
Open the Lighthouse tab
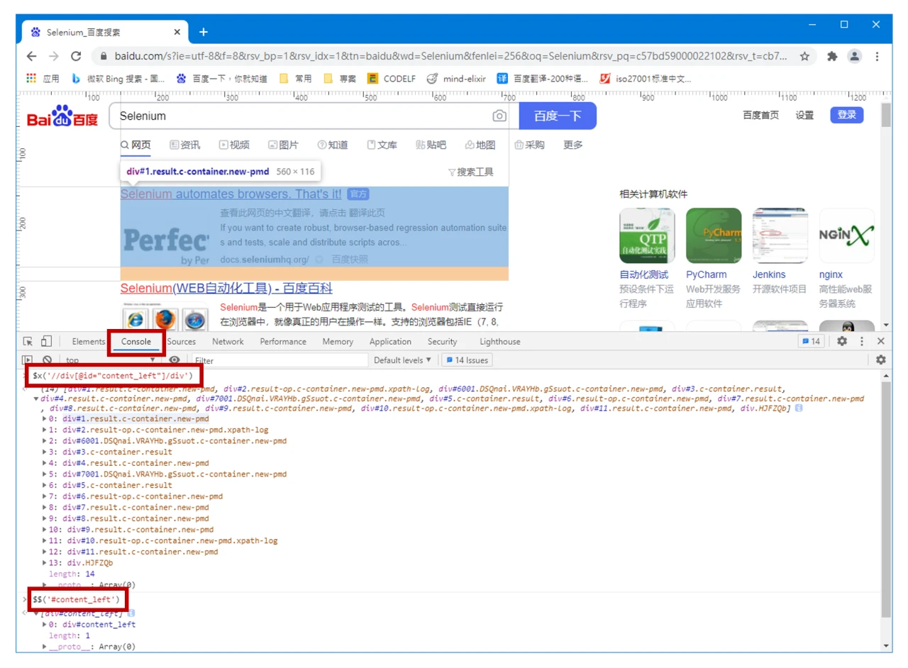coord(500,341)
